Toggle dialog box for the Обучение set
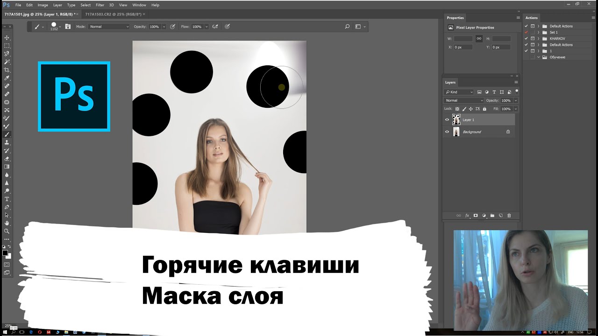 [533, 57]
